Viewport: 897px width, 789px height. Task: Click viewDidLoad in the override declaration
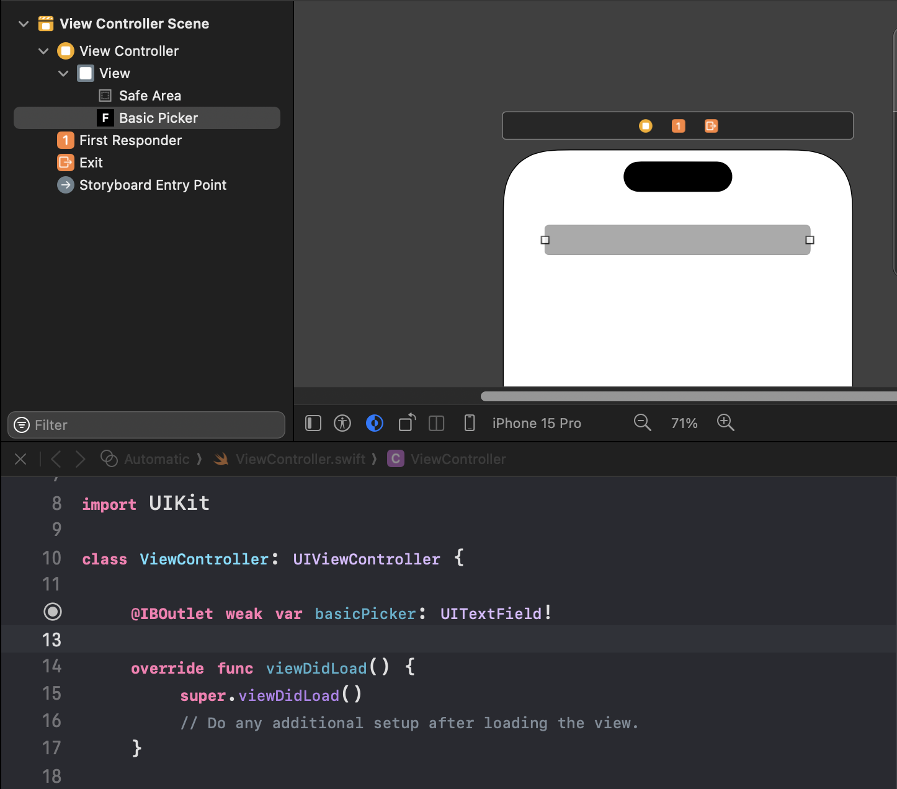click(x=316, y=669)
